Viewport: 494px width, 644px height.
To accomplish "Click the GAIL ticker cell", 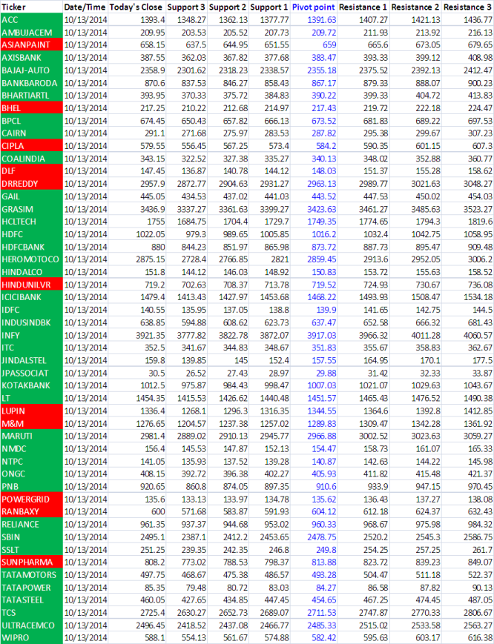I will [x=32, y=196].
